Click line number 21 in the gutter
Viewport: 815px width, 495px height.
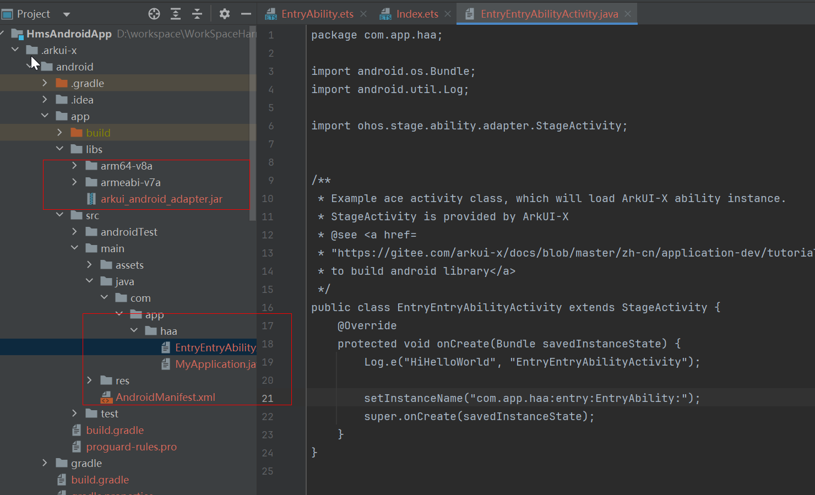pyautogui.click(x=268, y=398)
